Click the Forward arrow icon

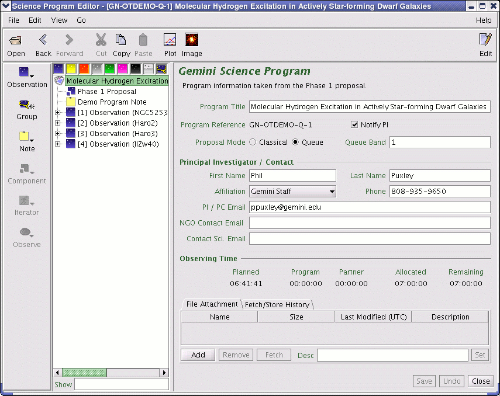[x=69, y=40]
